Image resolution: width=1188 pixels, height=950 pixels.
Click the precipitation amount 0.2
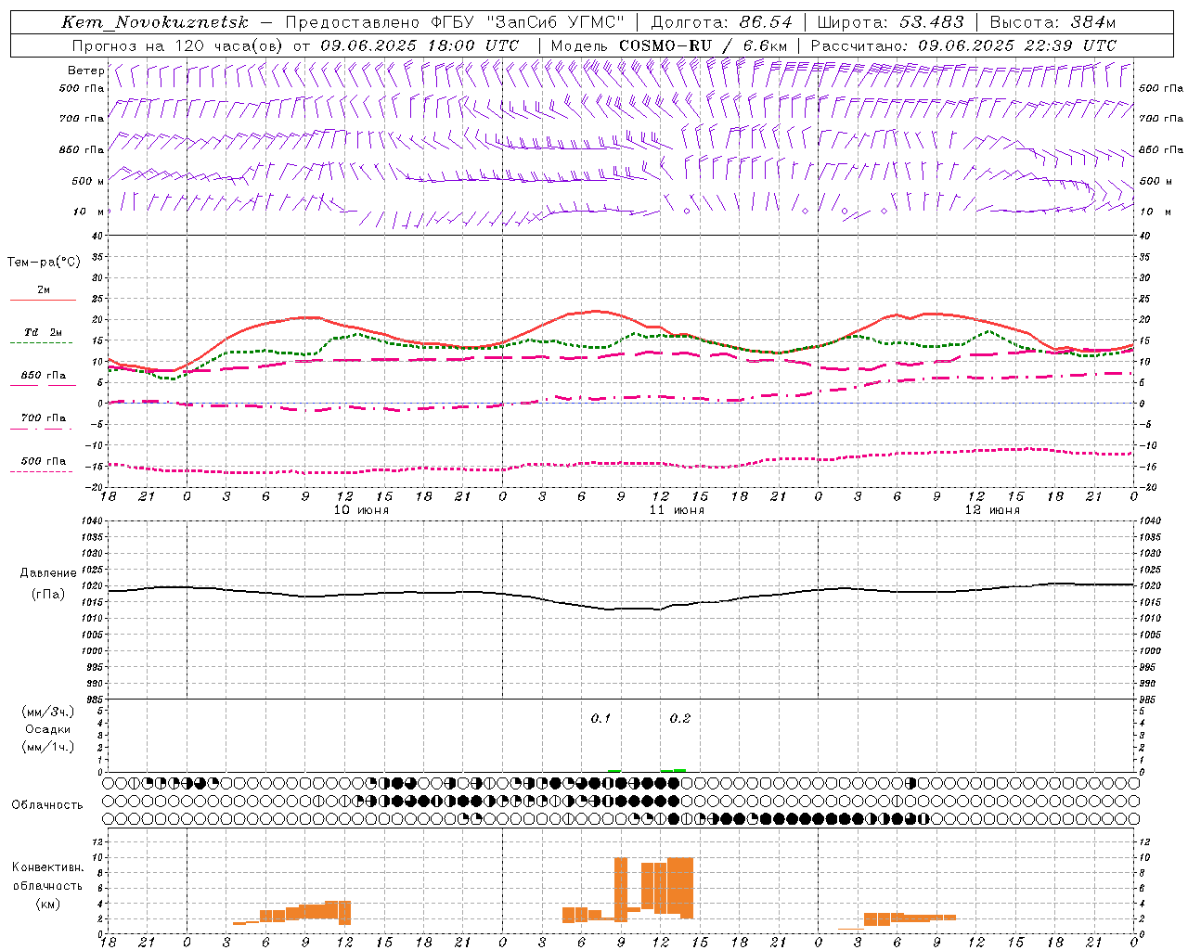(679, 719)
